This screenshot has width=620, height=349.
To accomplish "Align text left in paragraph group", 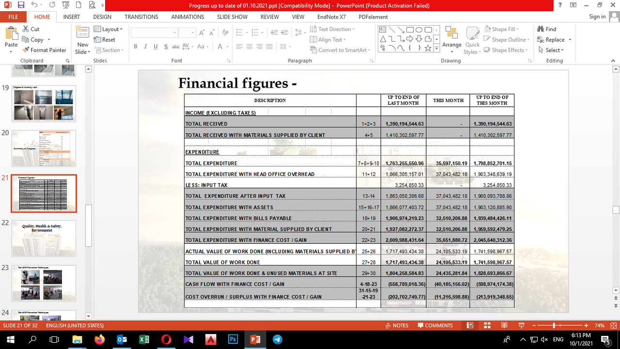I will pyautogui.click(x=239, y=47).
